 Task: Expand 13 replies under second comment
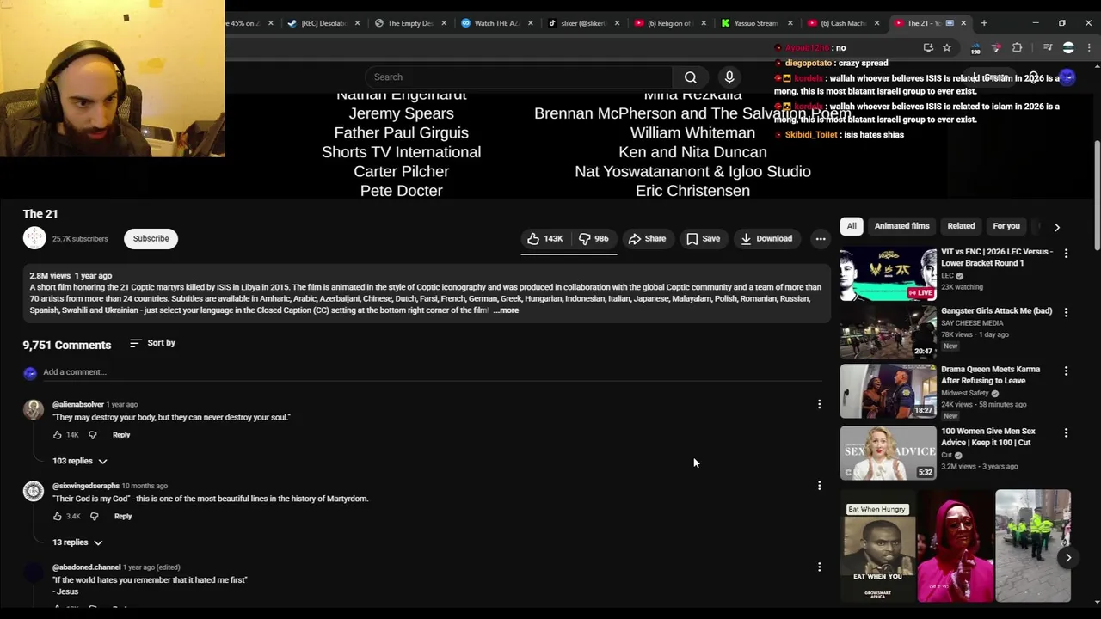pos(77,542)
